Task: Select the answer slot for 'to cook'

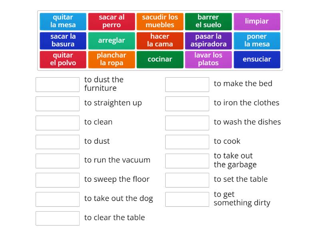Action: (x=187, y=142)
